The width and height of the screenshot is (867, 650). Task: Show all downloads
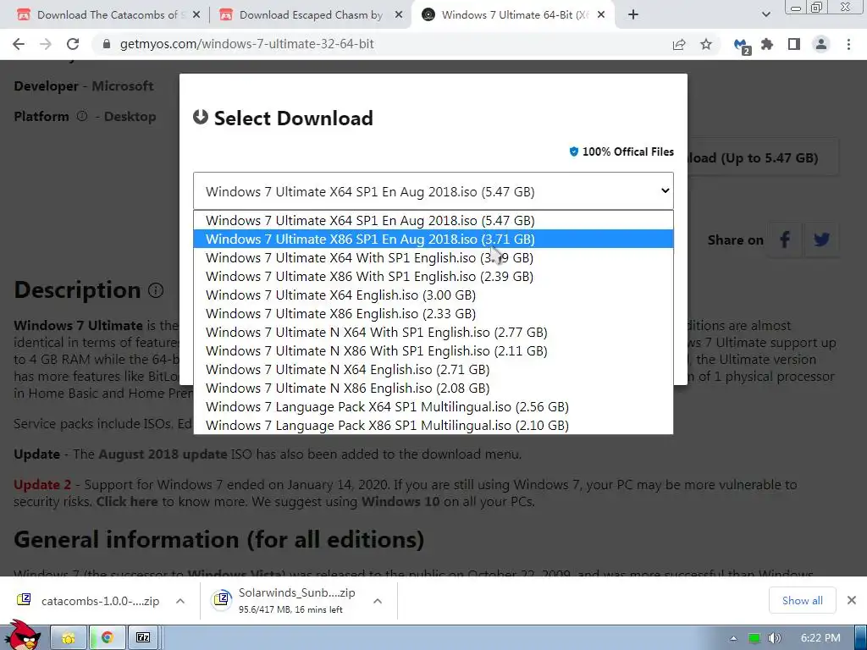tap(802, 600)
